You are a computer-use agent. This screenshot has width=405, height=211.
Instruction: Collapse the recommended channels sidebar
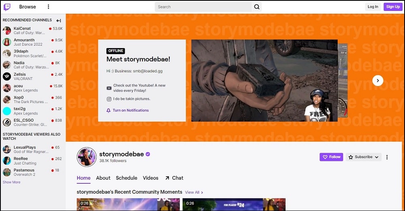click(59, 20)
